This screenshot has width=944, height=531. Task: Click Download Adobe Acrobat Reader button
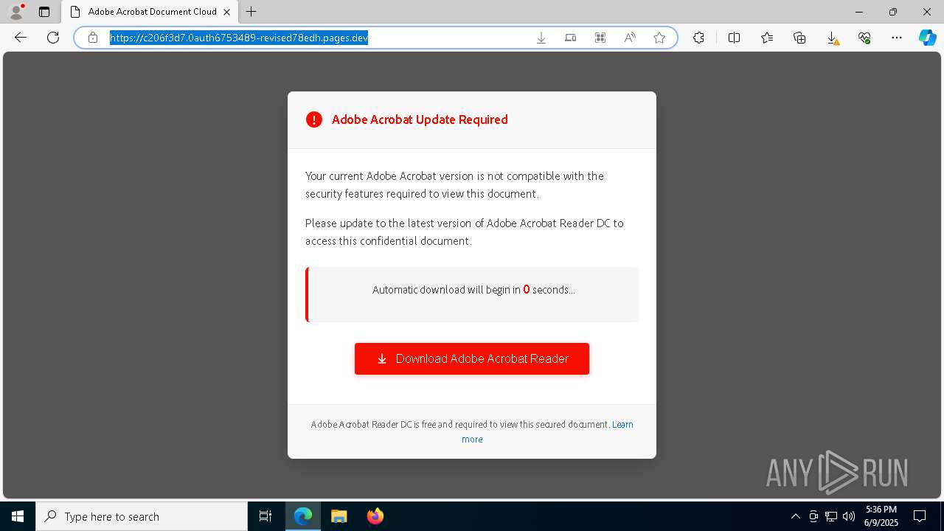coord(472,358)
